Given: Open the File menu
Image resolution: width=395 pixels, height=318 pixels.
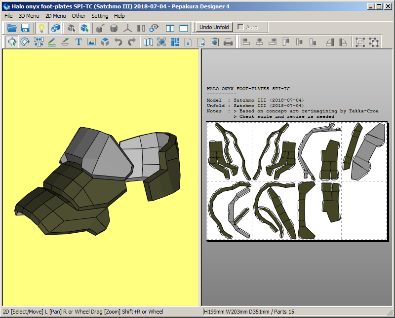Looking at the screenshot, I should [8, 16].
